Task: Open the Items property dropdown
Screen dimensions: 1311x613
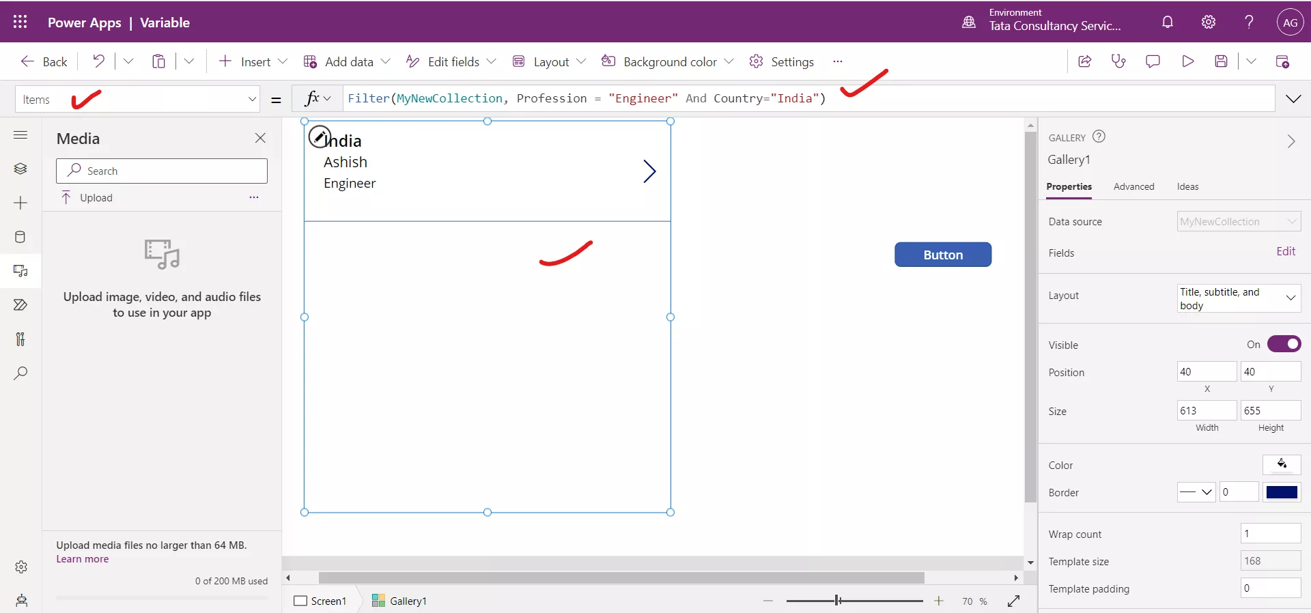Action: click(x=138, y=99)
